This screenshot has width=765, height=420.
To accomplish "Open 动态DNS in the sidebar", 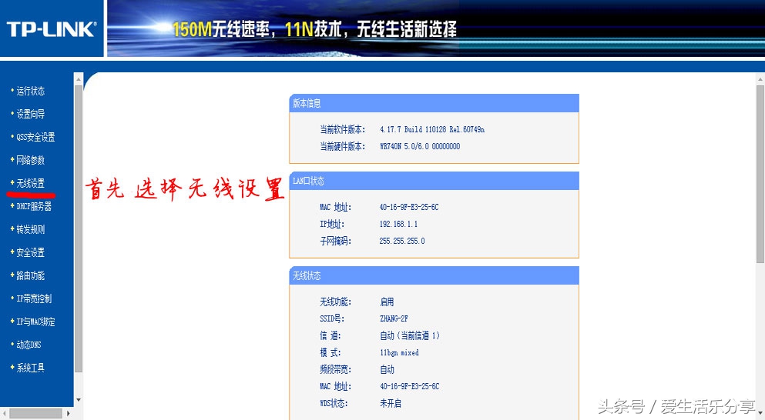I will click(x=29, y=345).
